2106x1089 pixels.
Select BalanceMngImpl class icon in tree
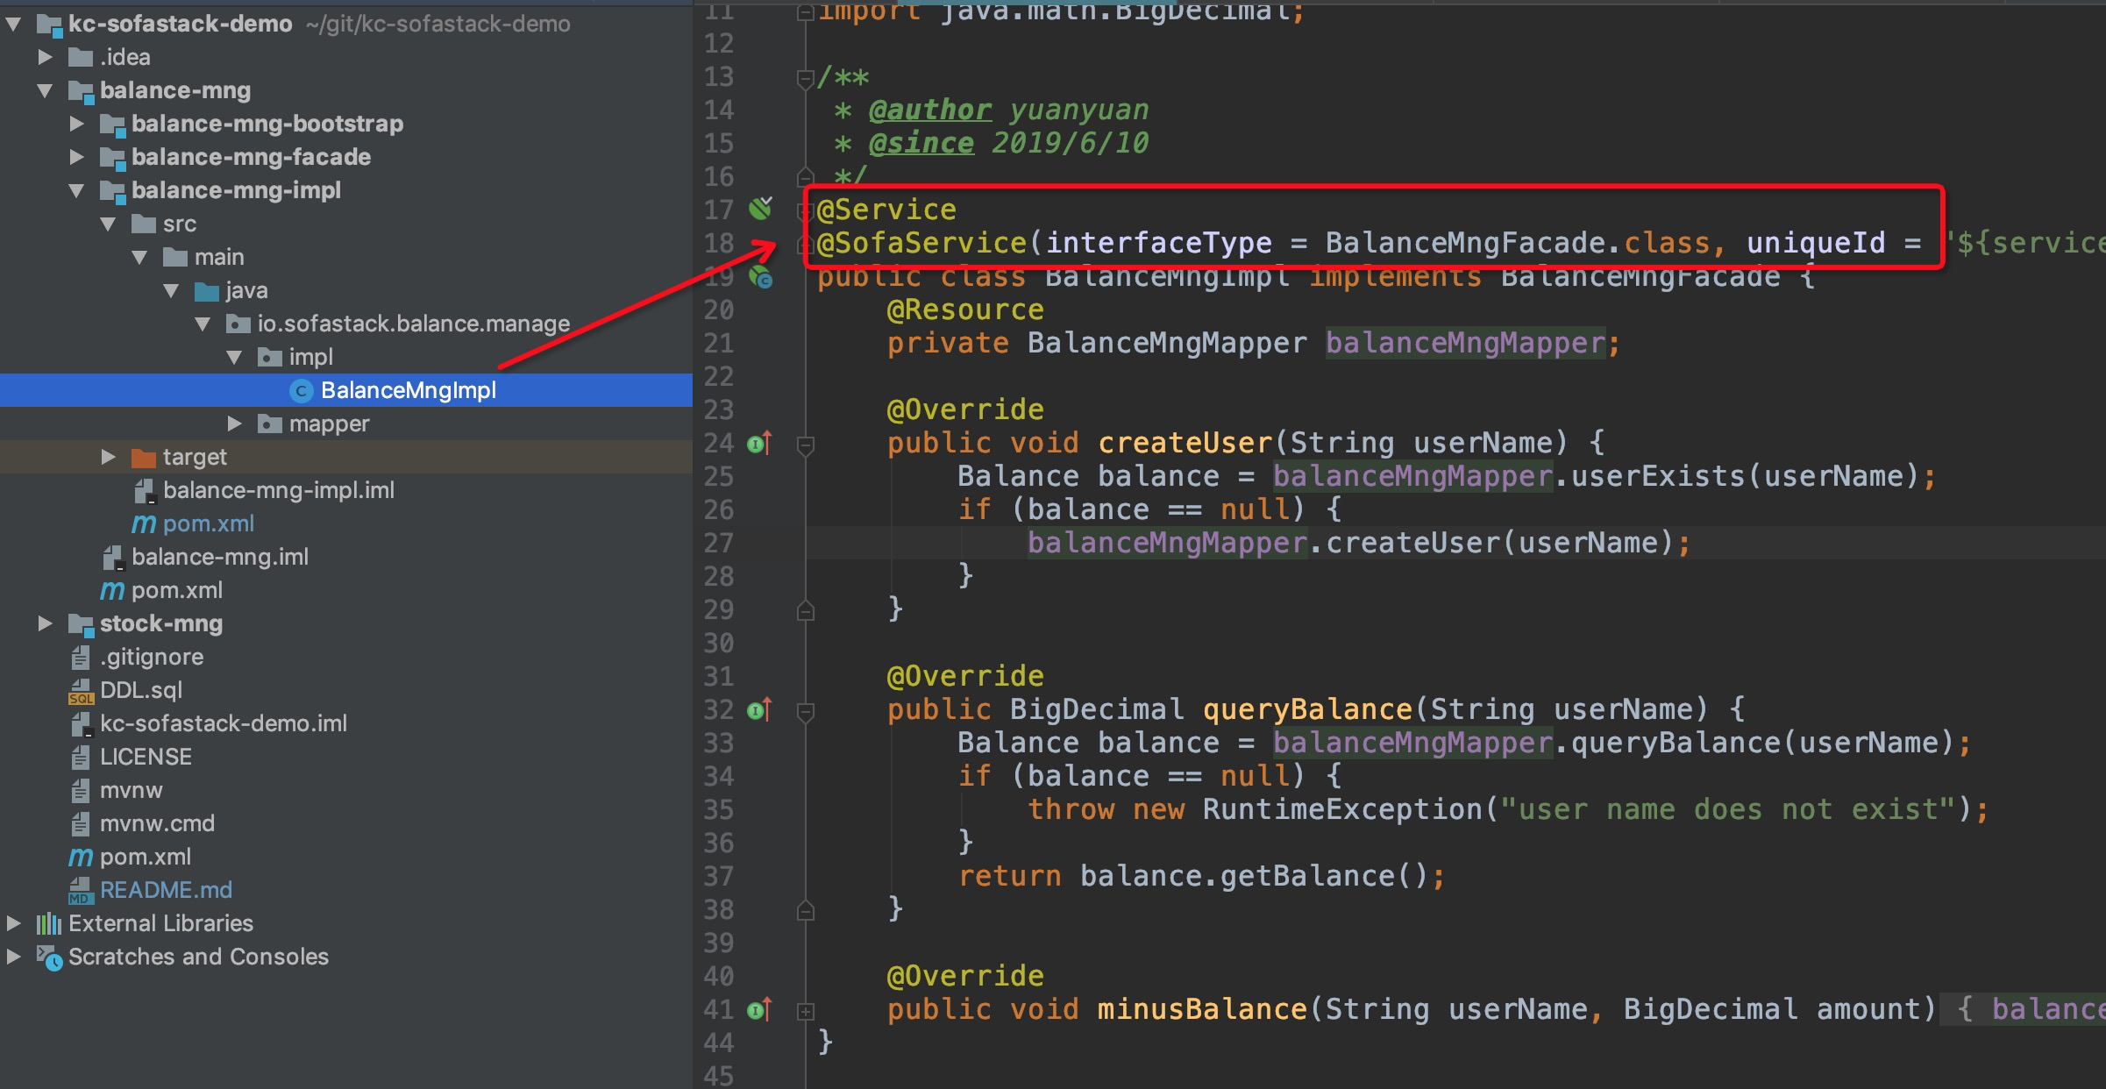pyautogui.click(x=301, y=391)
